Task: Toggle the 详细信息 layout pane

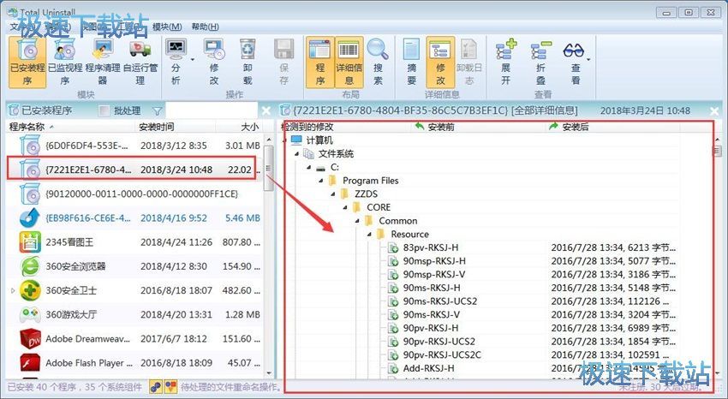Action: click(x=349, y=63)
